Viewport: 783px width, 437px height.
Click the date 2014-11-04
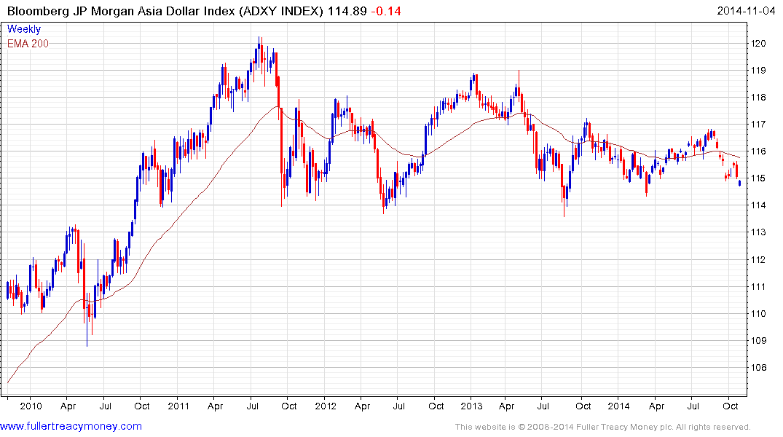(746, 11)
